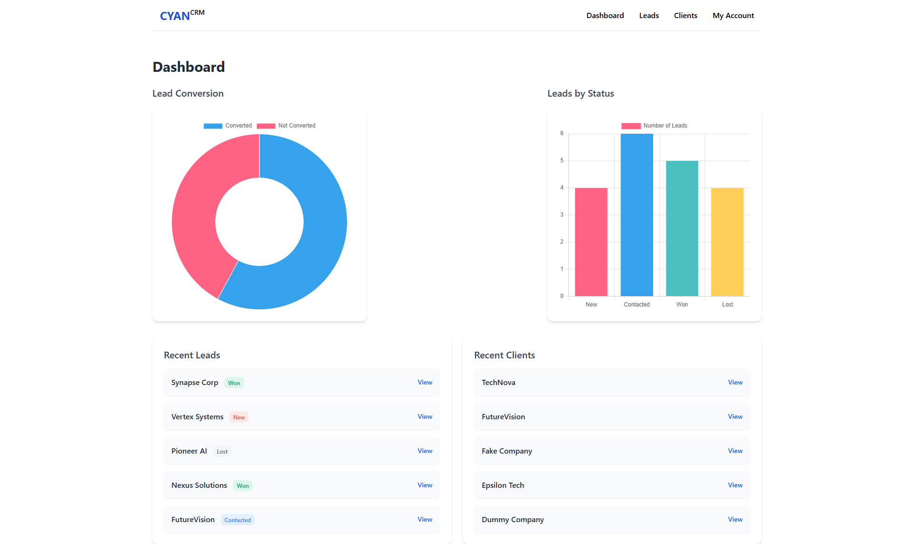Click the Recent Leads heading
914x544 pixels.
pos(192,355)
